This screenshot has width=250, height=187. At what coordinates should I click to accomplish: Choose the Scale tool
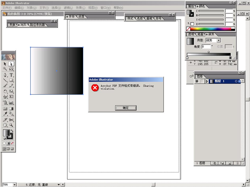(11, 91)
